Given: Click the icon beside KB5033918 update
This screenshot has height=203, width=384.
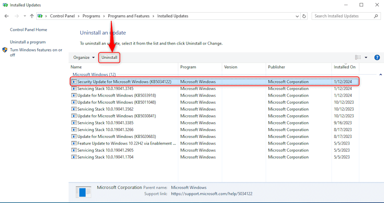Looking at the screenshot, I should (74, 96).
